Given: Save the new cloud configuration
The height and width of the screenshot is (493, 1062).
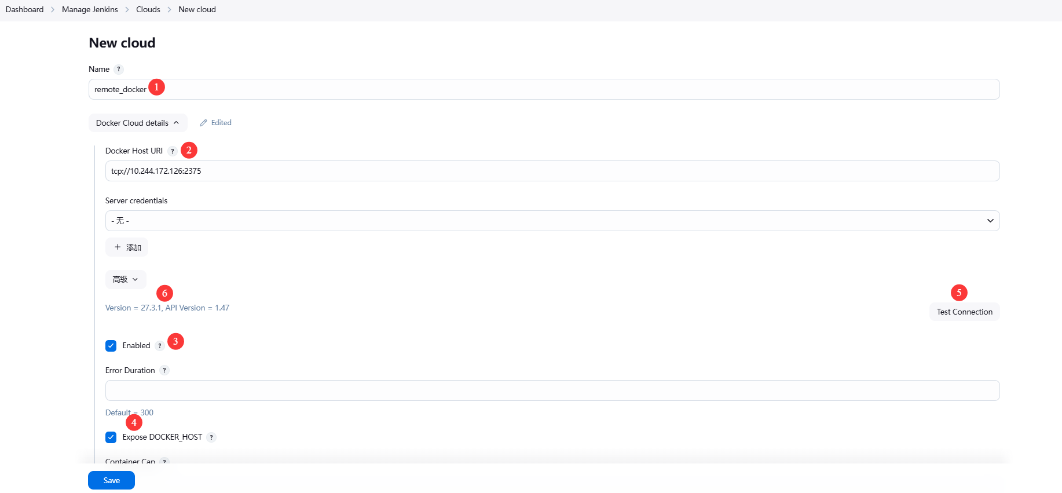Looking at the screenshot, I should [x=111, y=480].
